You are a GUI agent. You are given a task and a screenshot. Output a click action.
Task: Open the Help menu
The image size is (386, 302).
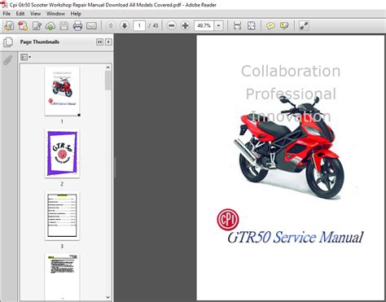click(76, 14)
